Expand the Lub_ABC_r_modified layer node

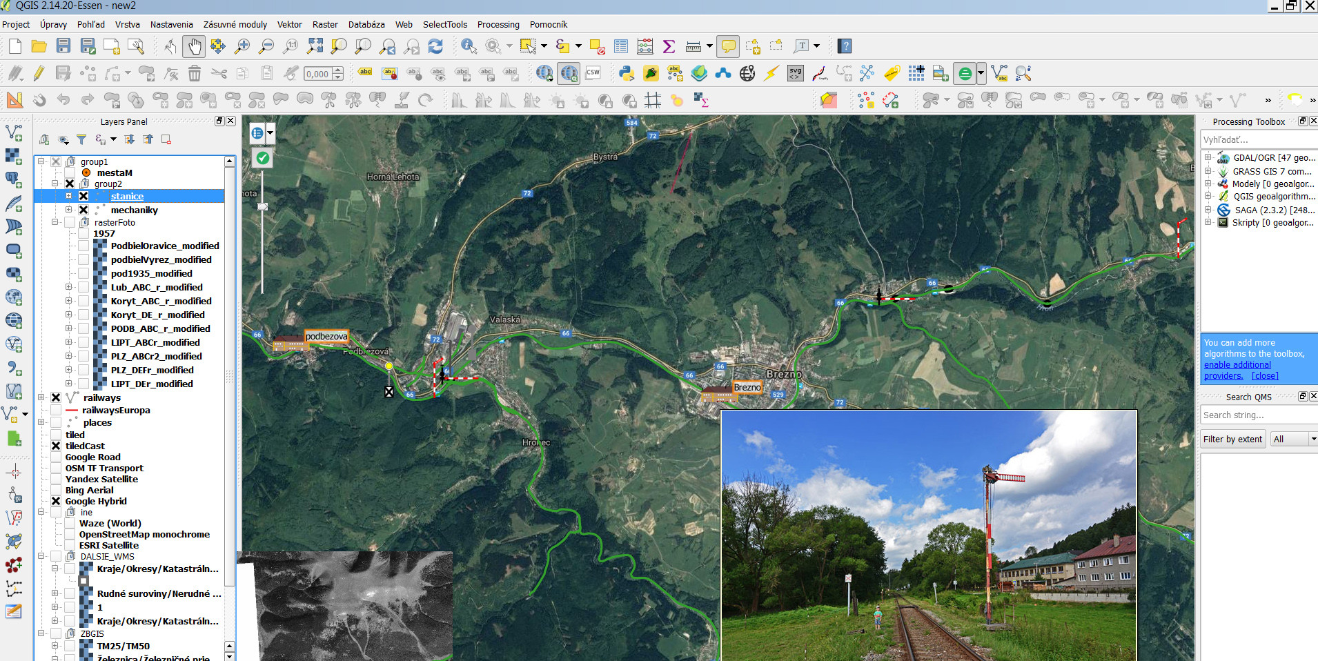[68, 287]
